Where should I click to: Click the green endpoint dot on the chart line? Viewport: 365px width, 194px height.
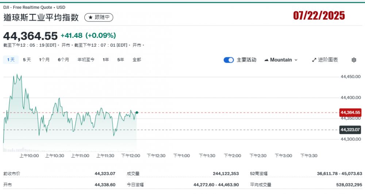pos(137,113)
